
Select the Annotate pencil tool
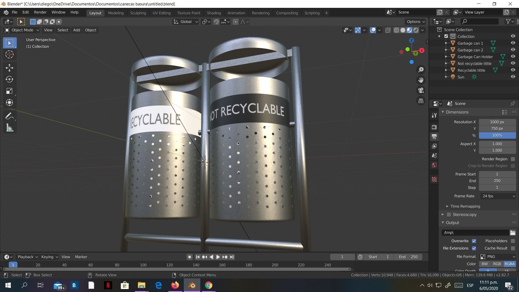[9, 116]
